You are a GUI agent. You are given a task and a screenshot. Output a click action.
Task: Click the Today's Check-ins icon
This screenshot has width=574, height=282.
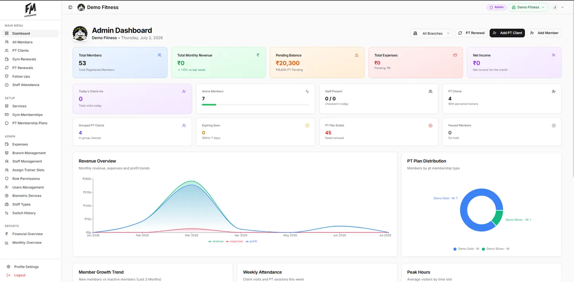(184, 91)
